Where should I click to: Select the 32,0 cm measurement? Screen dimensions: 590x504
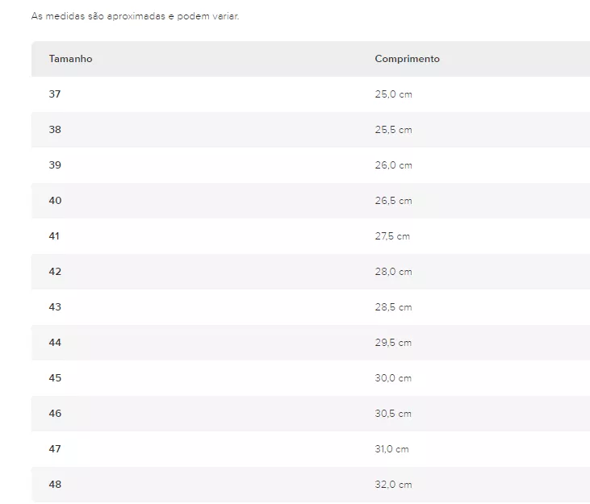coord(393,484)
